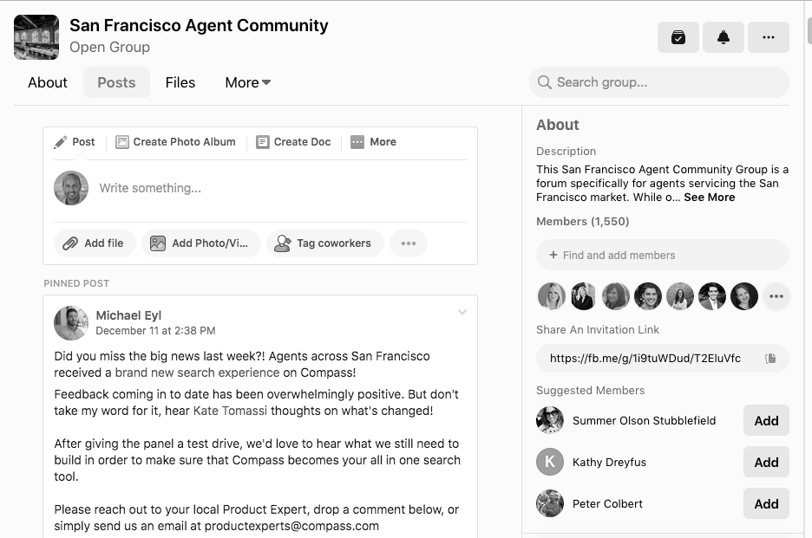Choose Create Photo Album option
This screenshot has height=538, width=812.
[x=175, y=142]
